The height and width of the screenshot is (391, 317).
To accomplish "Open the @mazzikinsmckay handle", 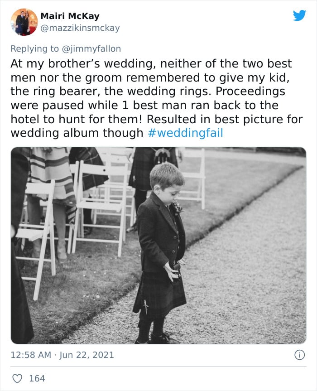I will coord(80,28).
